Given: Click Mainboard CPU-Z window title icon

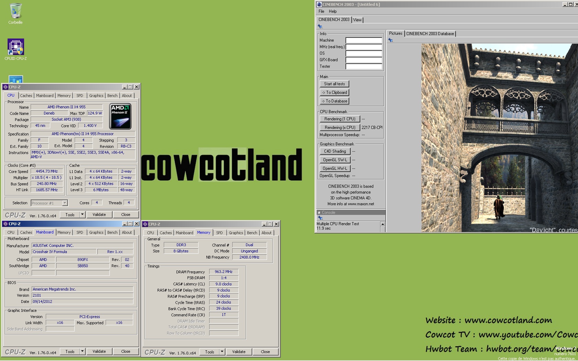Looking at the screenshot, I should click(6, 224).
